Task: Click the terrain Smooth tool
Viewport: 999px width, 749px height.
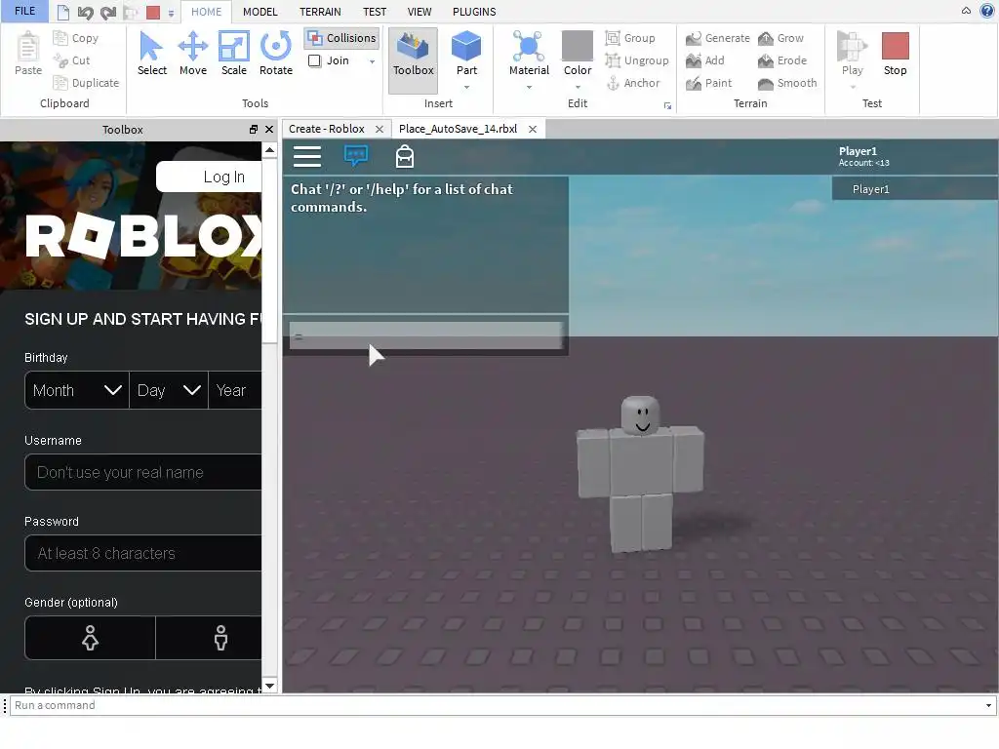Action: pyautogui.click(x=787, y=83)
